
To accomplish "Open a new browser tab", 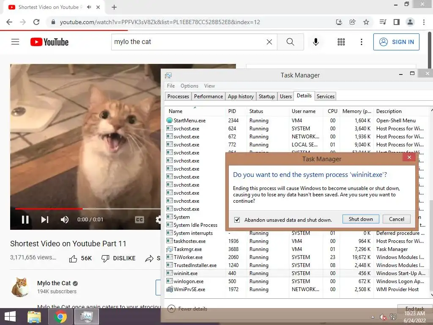I will click(x=114, y=7).
